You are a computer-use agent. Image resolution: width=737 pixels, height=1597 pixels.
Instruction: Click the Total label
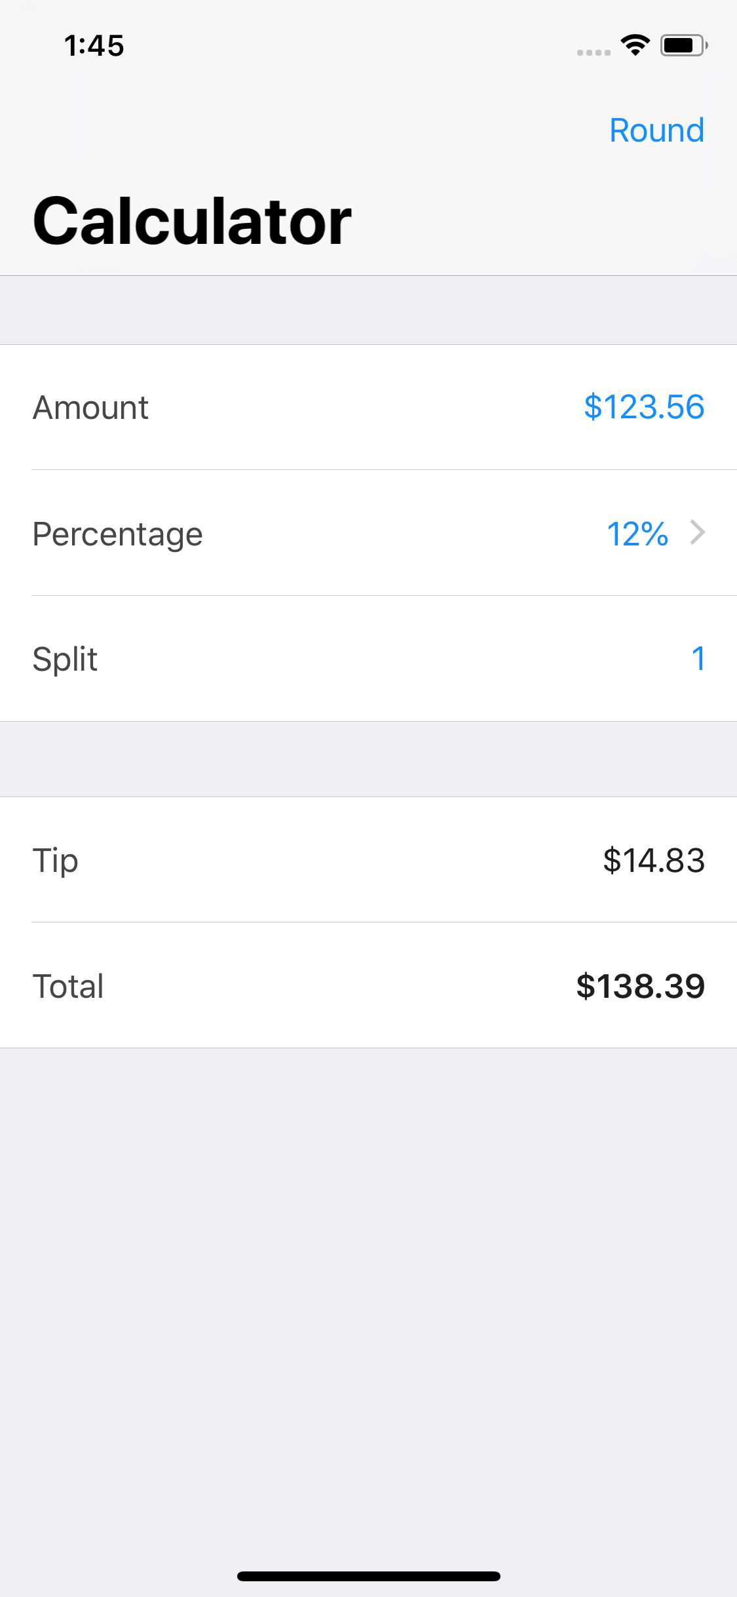point(68,986)
